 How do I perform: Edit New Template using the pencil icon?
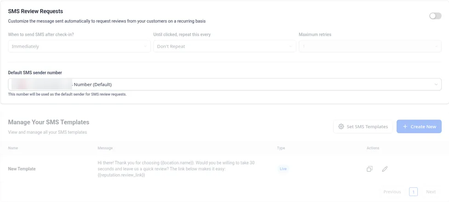click(385, 169)
